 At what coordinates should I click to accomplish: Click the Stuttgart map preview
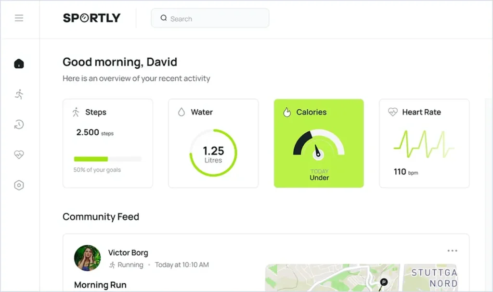point(361,278)
